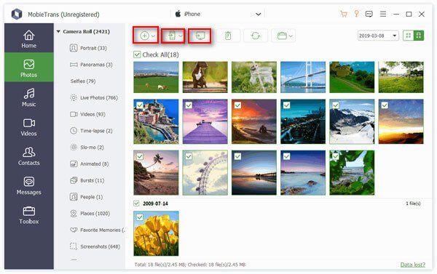The image size is (437, 274).
Task: Select Screenshots (648) album
Action: [95, 246]
